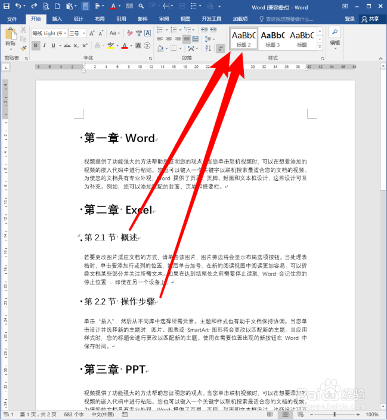Open the Font dialog launcher

pyautogui.click(x=150, y=58)
